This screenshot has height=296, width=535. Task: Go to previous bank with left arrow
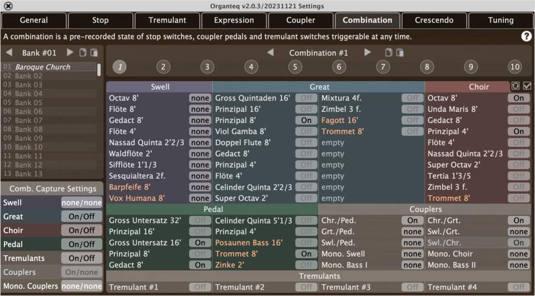click(9, 52)
